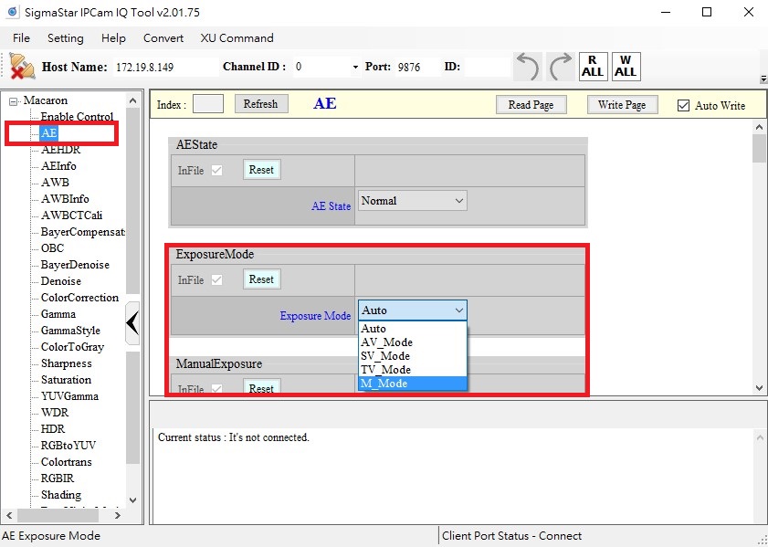Click the toolbar overflow arrow at right

pyautogui.click(x=763, y=79)
